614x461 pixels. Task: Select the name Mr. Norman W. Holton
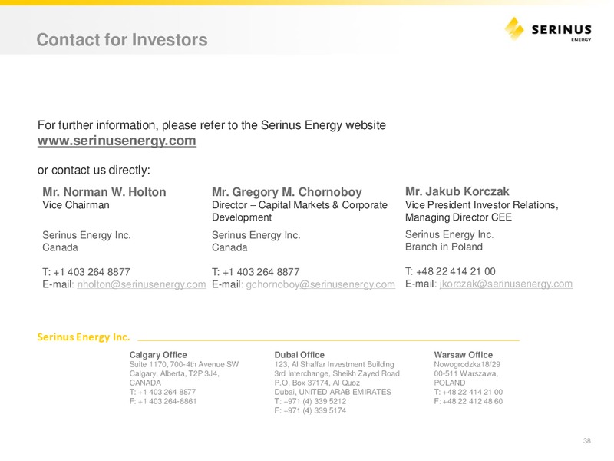104,191
